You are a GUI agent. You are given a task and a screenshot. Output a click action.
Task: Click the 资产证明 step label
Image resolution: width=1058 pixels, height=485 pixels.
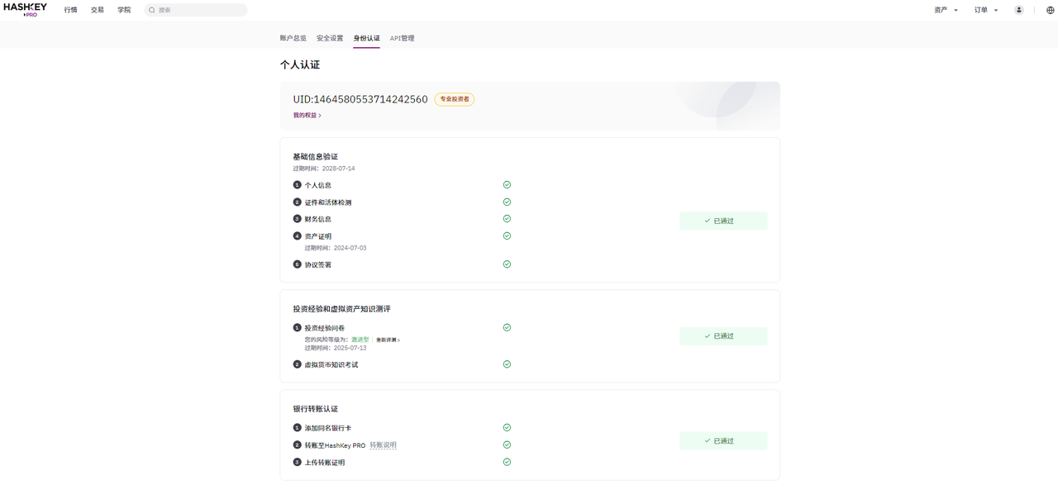click(x=318, y=236)
